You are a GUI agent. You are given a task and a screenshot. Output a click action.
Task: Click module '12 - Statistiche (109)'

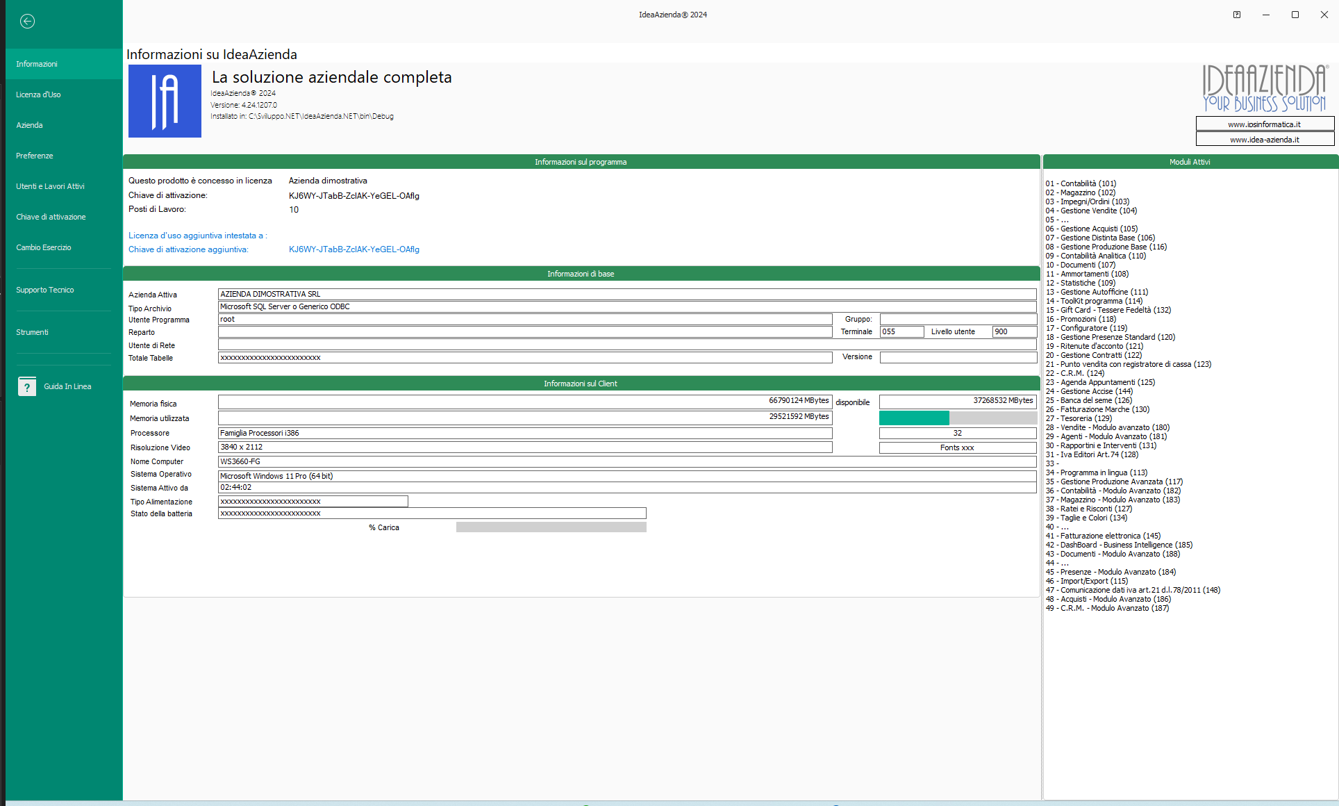[1080, 283]
